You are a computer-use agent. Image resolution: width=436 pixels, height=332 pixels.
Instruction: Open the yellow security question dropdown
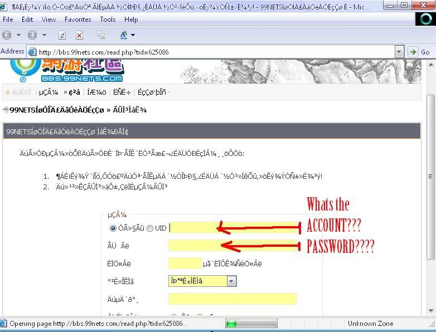click(x=232, y=281)
